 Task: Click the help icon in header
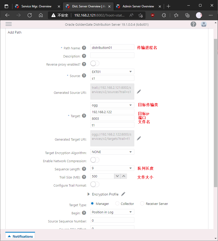[x=193, y=24]
